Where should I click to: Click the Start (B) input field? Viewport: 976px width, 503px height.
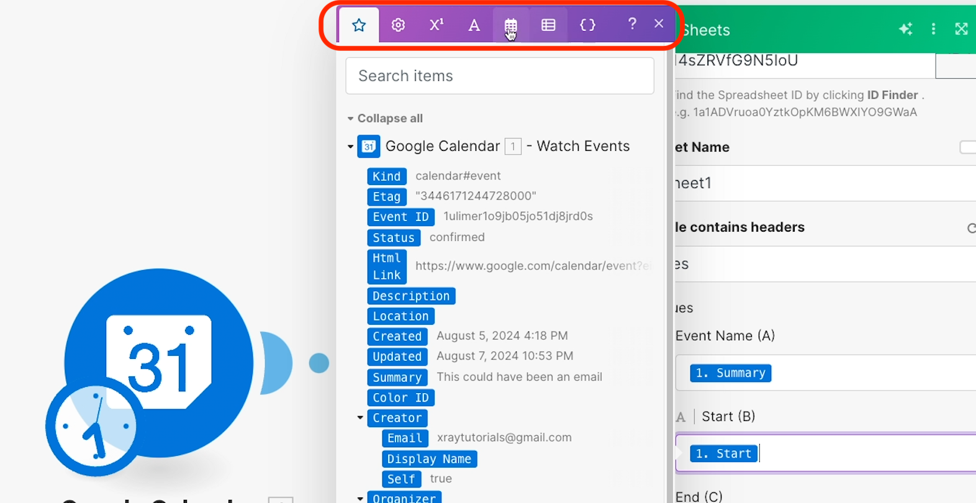pyautogui.click(x=826, y=453)
